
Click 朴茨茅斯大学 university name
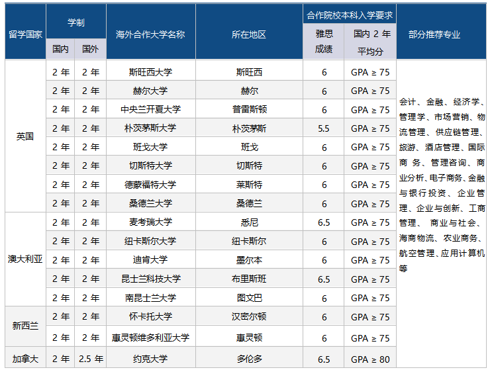(150, 128)
